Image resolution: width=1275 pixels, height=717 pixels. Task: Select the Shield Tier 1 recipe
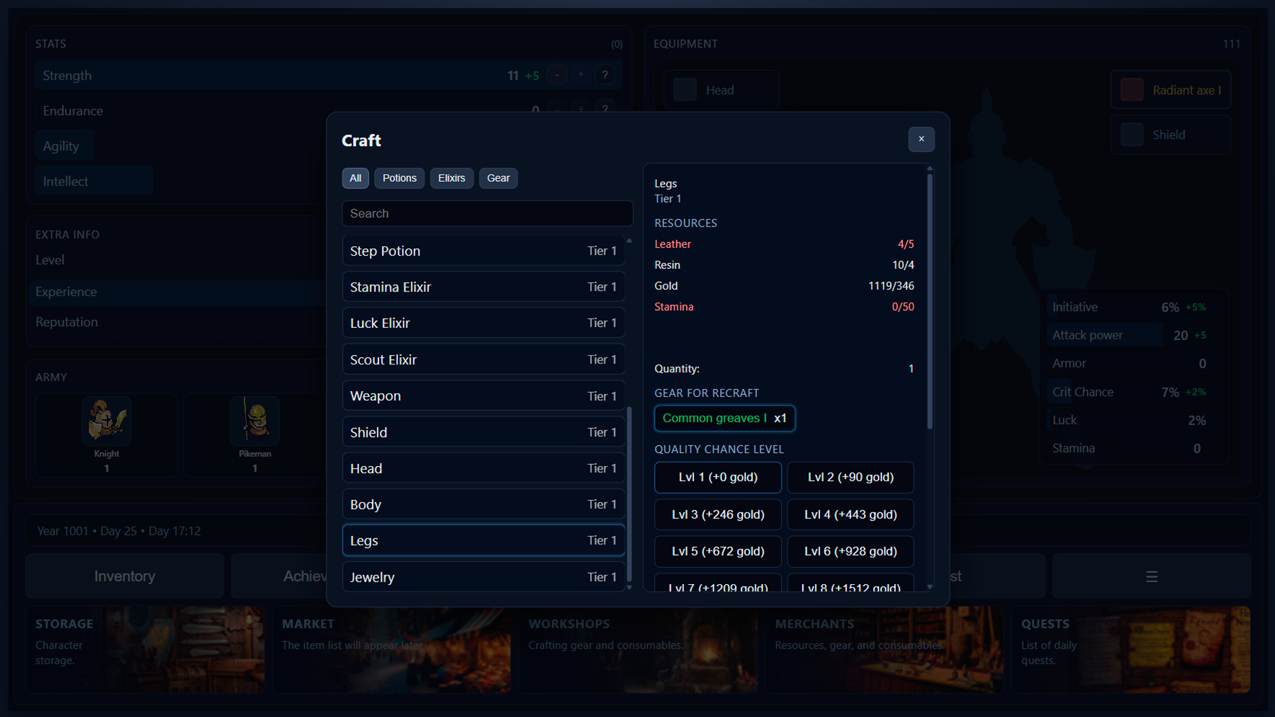(x=483, y=432)
